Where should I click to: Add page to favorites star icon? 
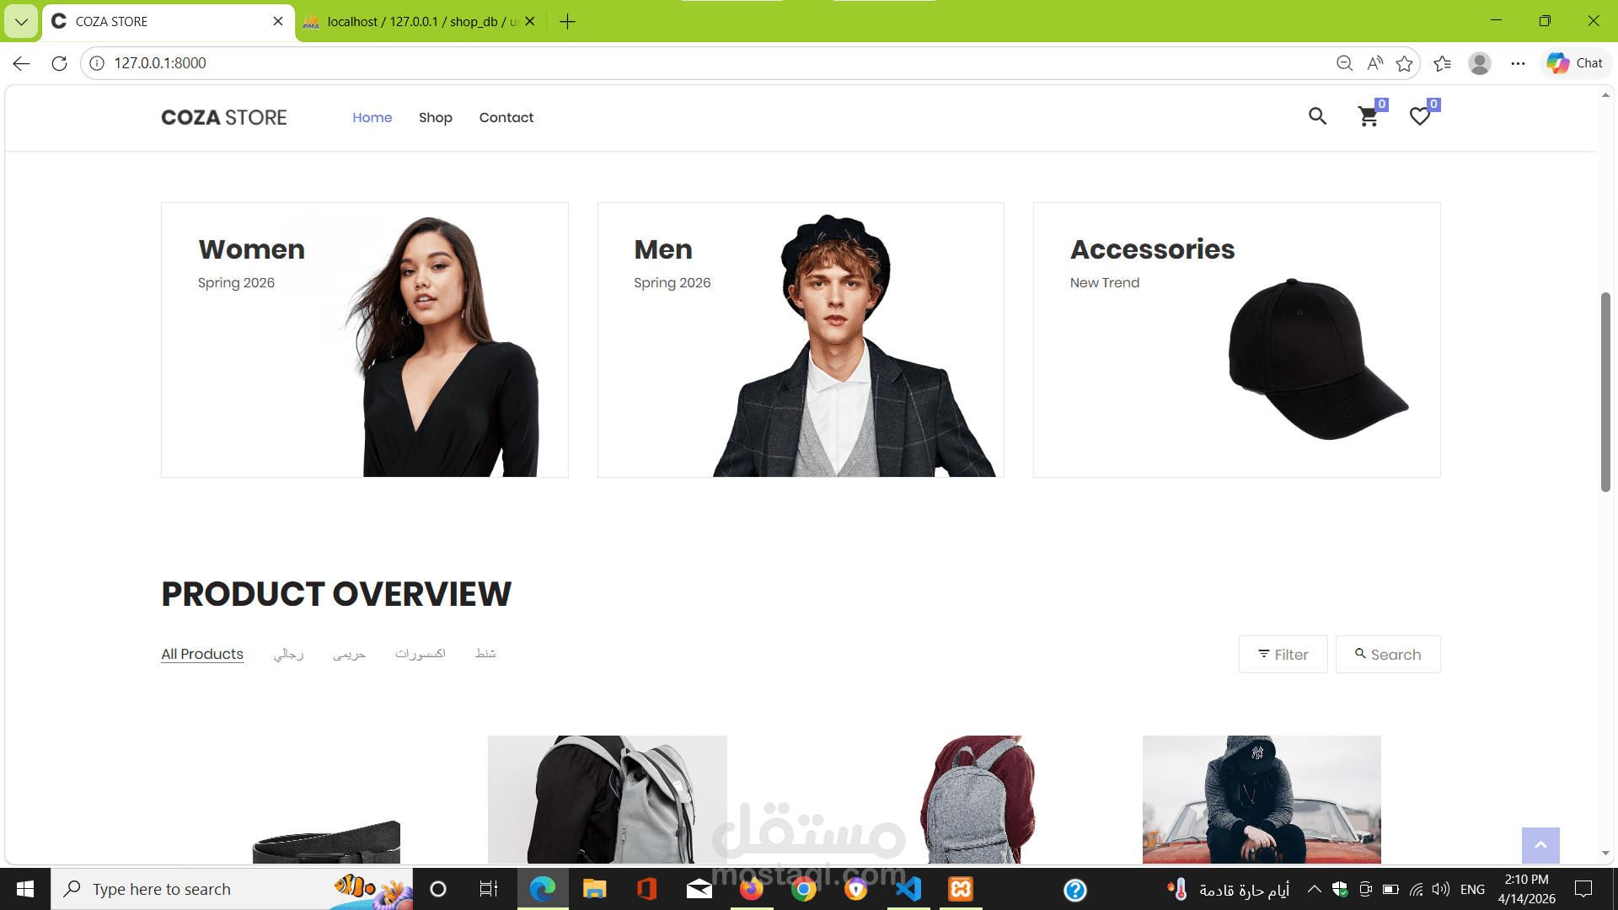click(x=1404, y=63)
